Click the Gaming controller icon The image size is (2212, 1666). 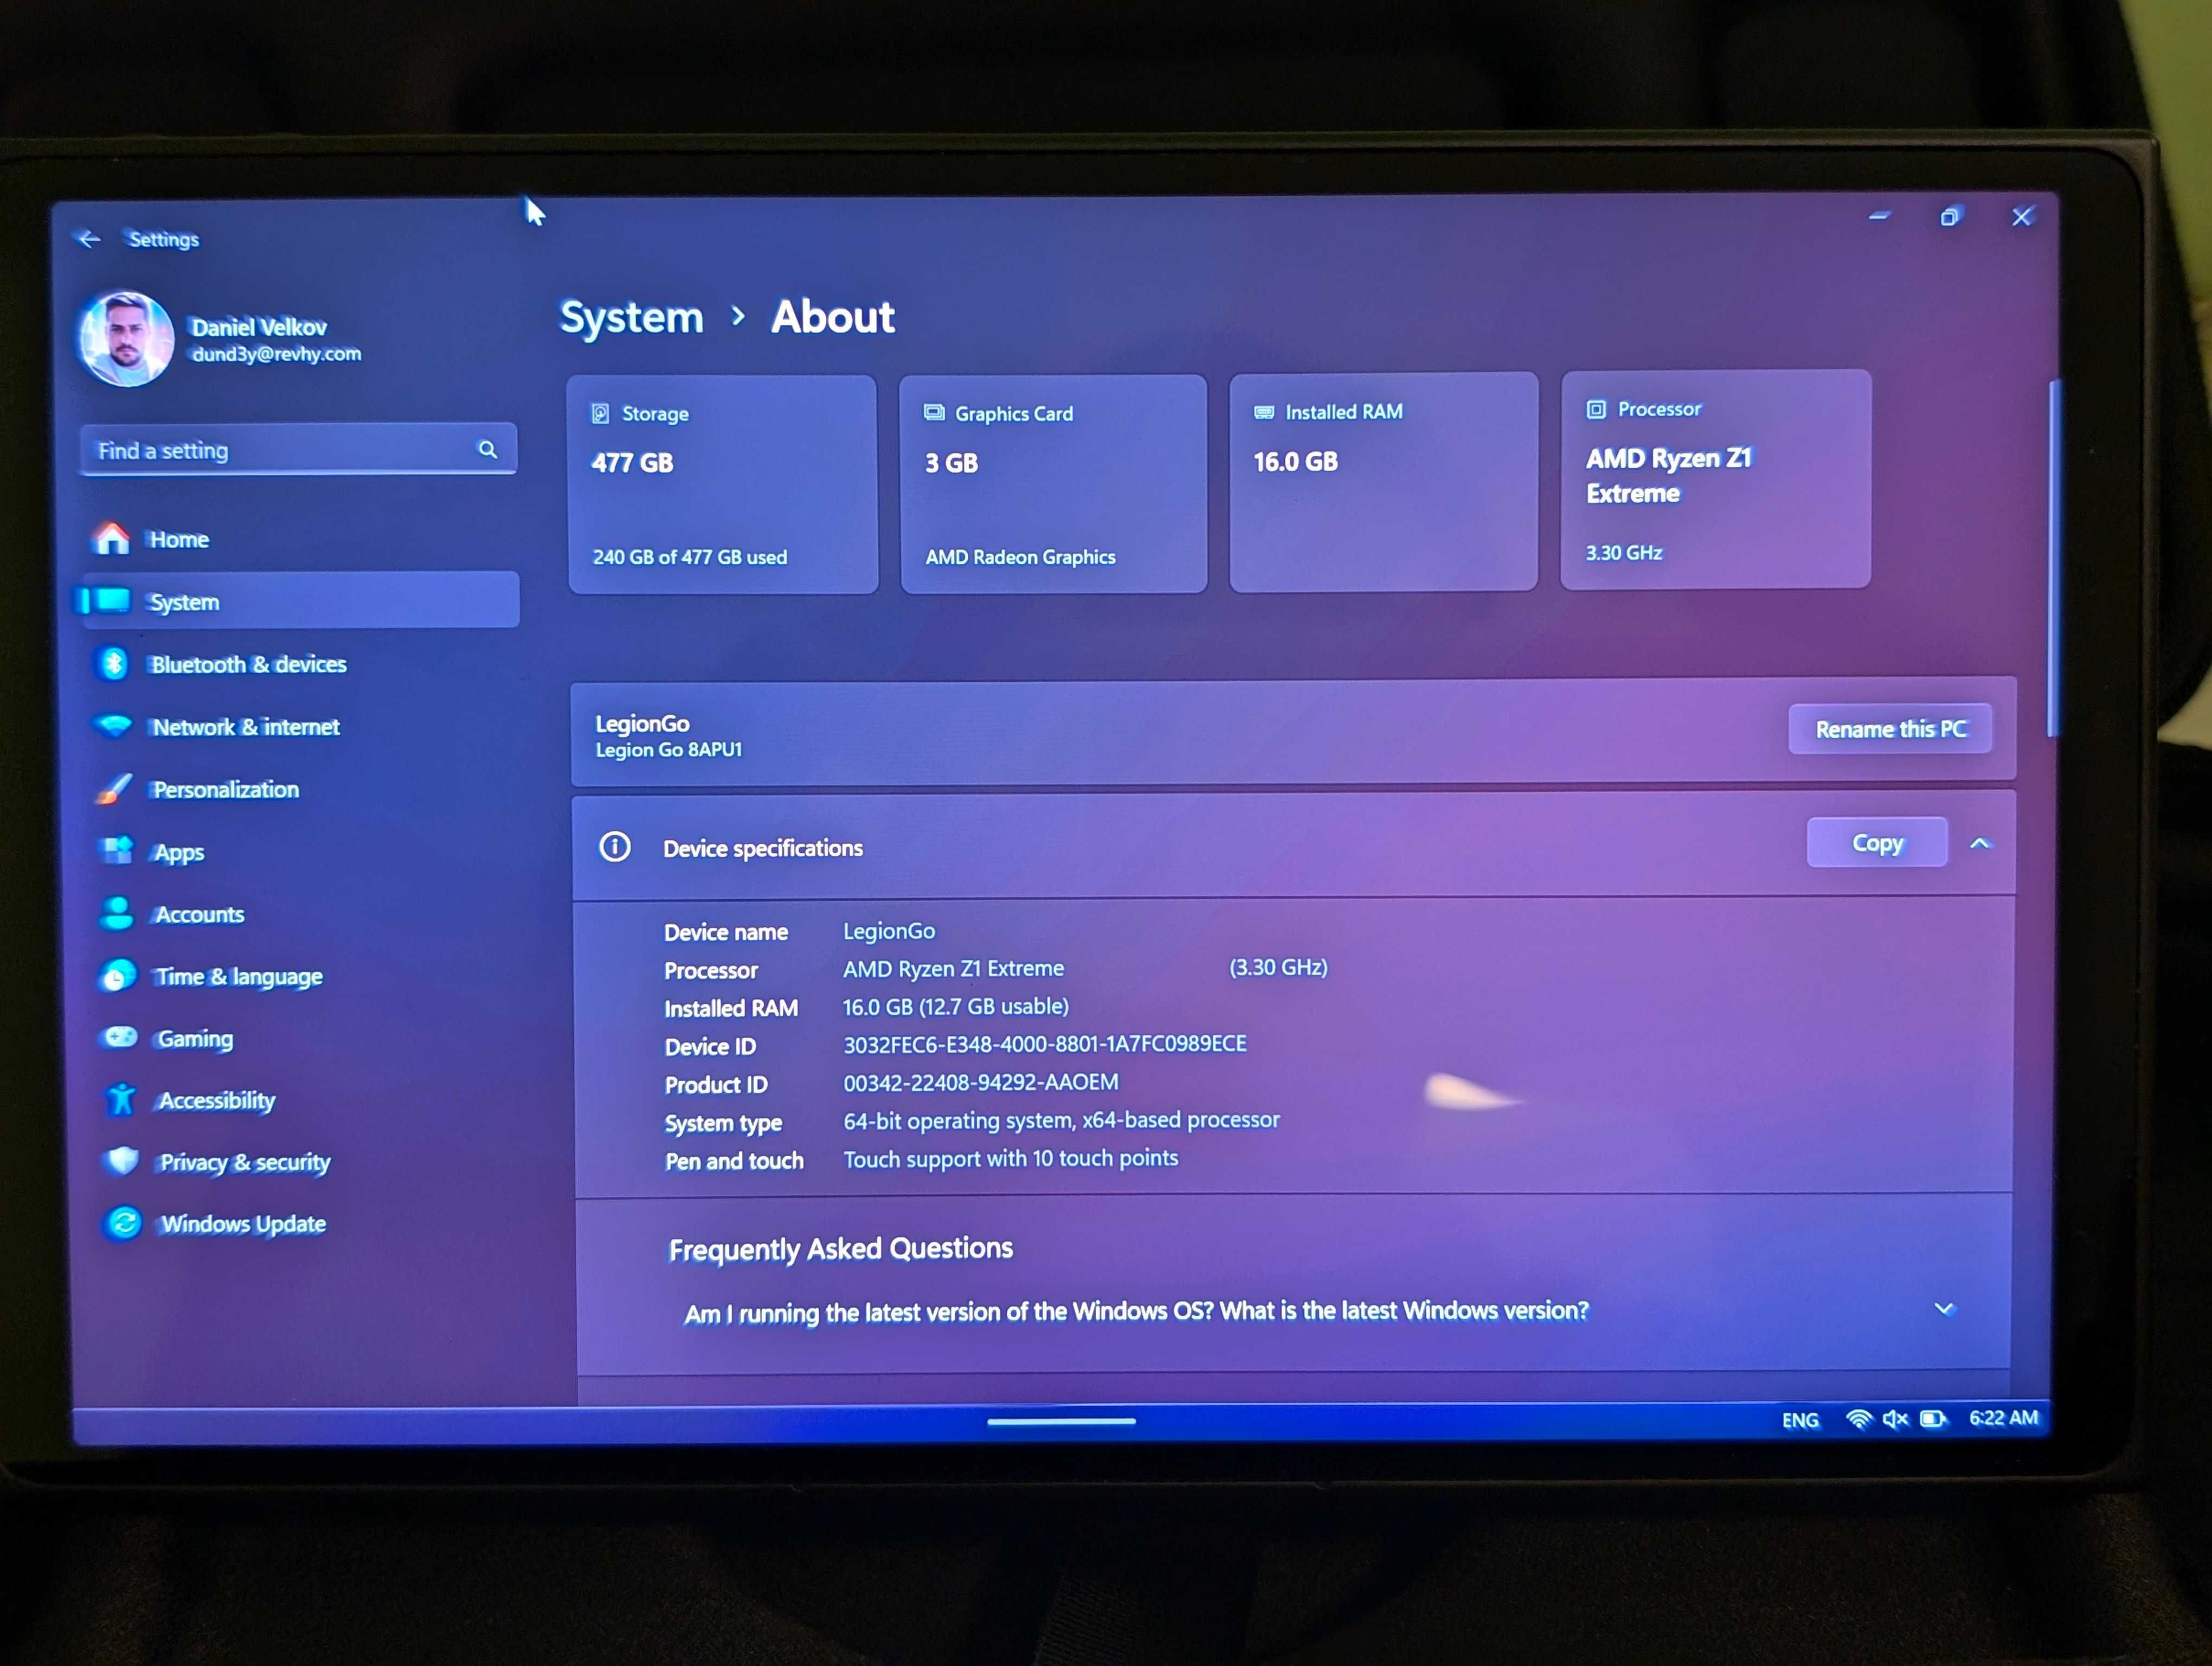tap(121, 1036)
